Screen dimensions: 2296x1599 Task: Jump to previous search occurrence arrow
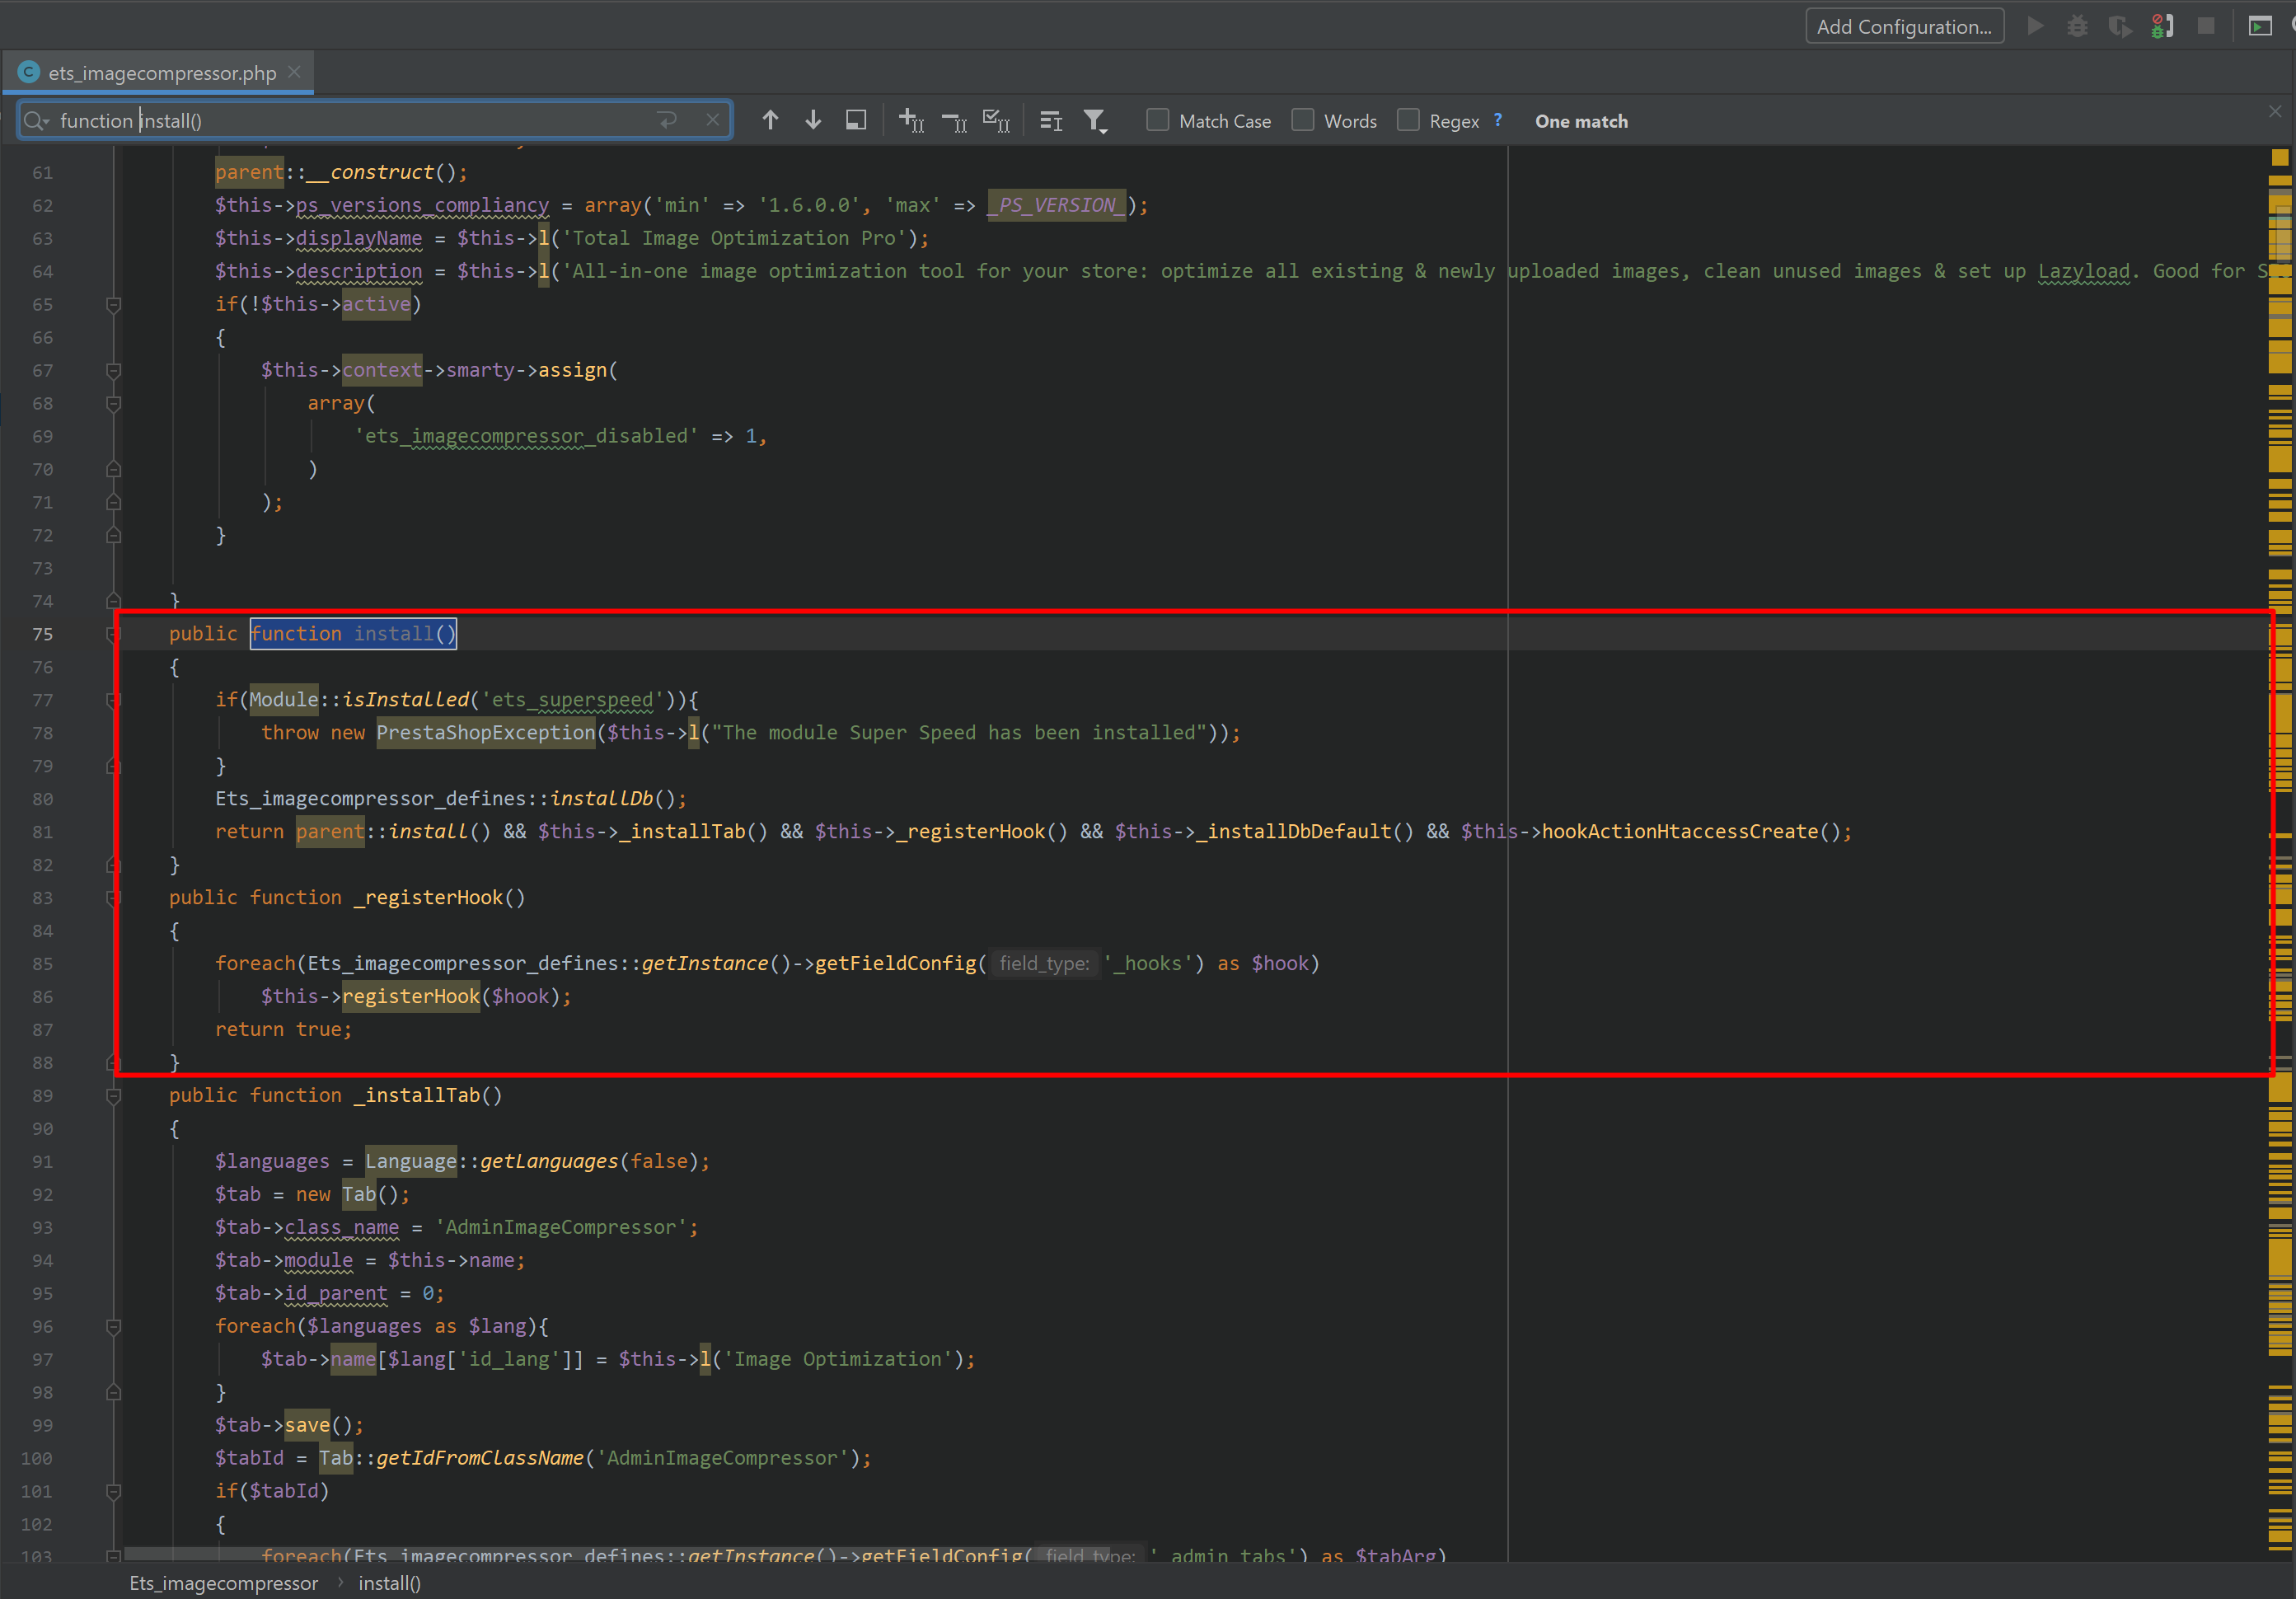pyautogui.click(x=770, y=120)
